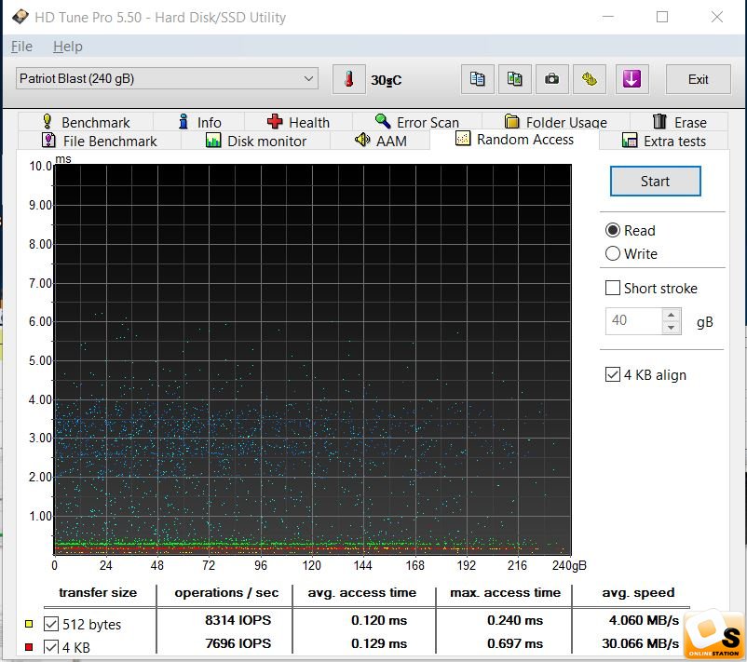The height and width of the screenshot is (662, 747).
Task: Click the yellow 512 bytes color swatch
Action: coord(29,624)
